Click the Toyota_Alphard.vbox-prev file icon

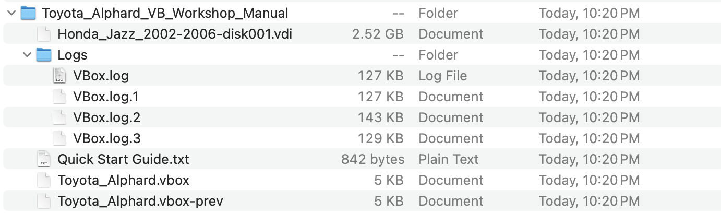pyautogui.click(x=44, y=201)
